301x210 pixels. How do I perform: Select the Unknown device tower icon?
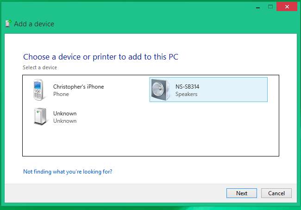[x=40, y=117]
